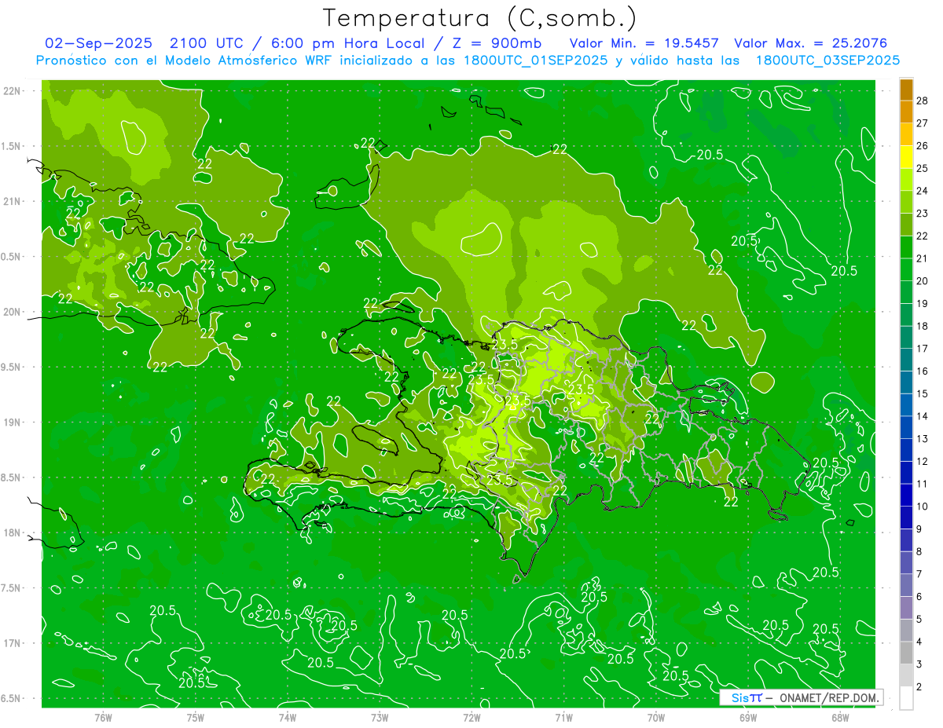Click the color scale label '25'
The image size is (943, 728).
tap(923, 169)
